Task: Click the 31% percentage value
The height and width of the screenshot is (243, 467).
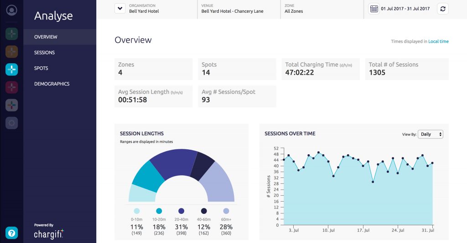Action: tap(181, 227)
